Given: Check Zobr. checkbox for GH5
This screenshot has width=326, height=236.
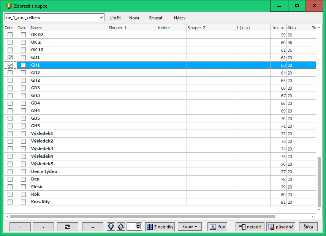Looking at the screenshot, I should (10, 126).
